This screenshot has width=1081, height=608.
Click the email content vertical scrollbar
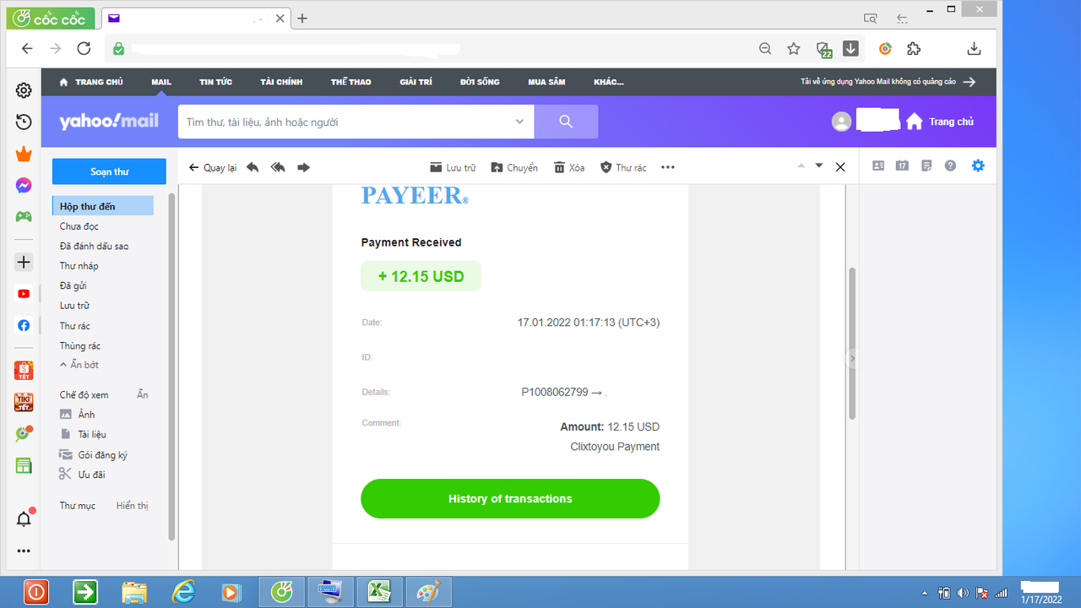(852, 343)
